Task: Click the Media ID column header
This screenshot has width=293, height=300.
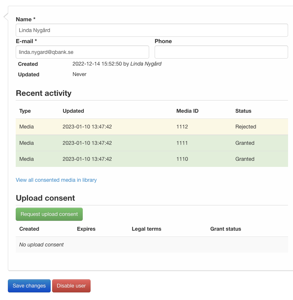Action: point(187,111)
